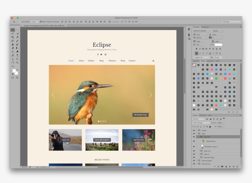
Task: Hide the header layer group
Action: coord(194,130)
